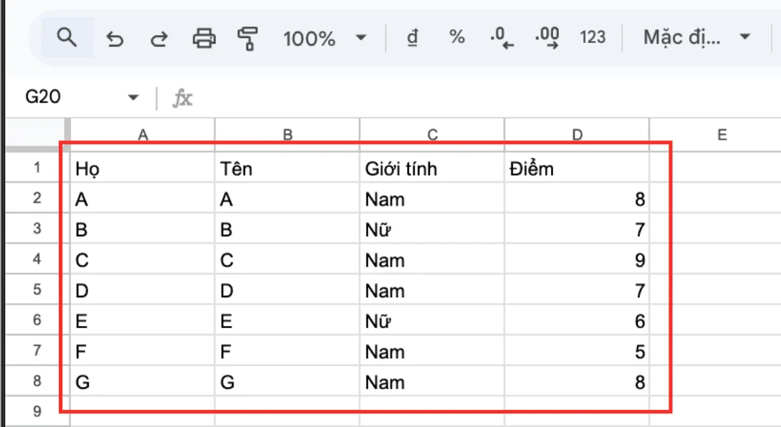This screenshot has height=427, width=781.
Task: Select row 4 header
Action: pos(37,259)
